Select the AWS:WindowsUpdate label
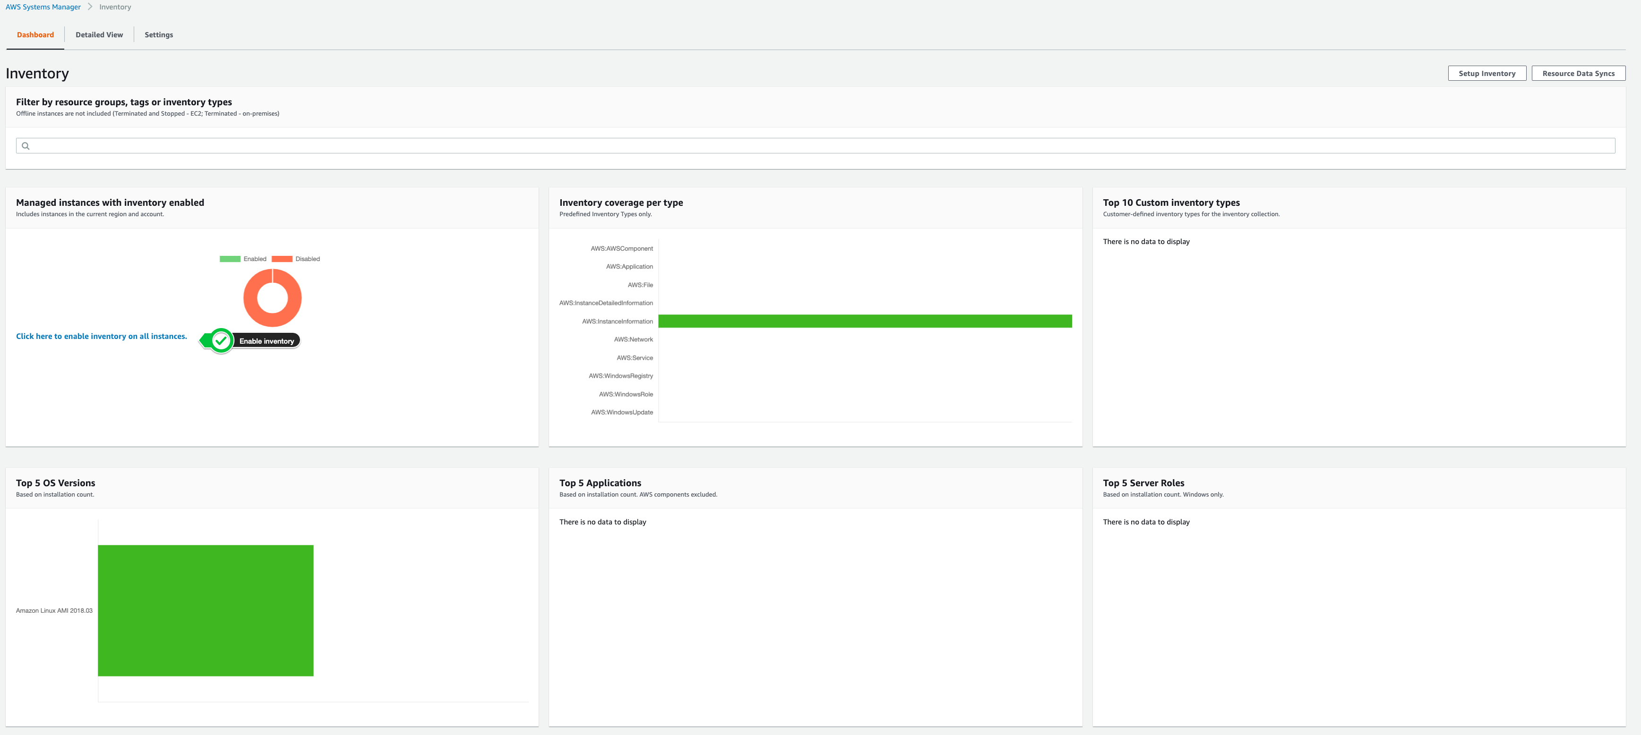Screen dimensions: 1641x735 pyautogui.click(x=622, y=413)
